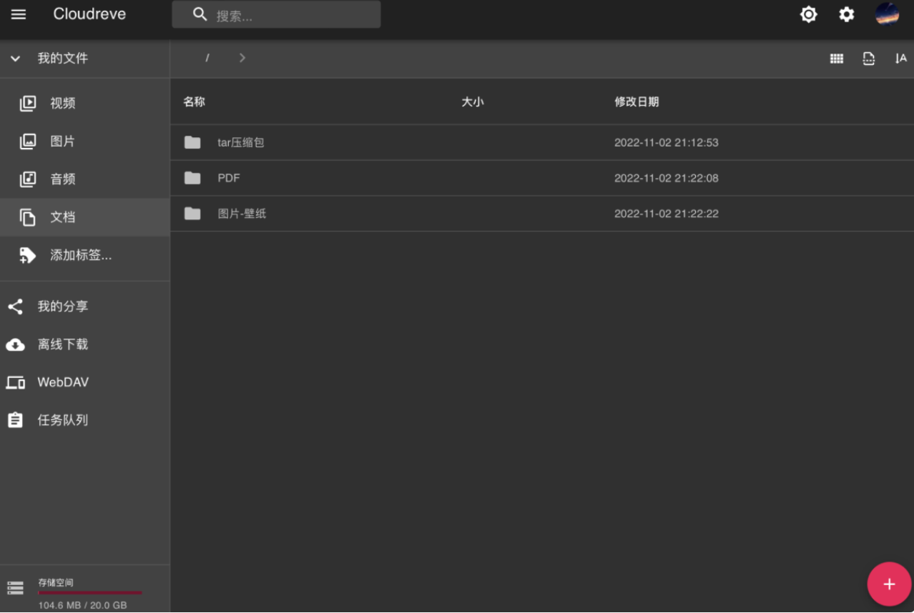Click the storage space usage bar

click(89, 592)
